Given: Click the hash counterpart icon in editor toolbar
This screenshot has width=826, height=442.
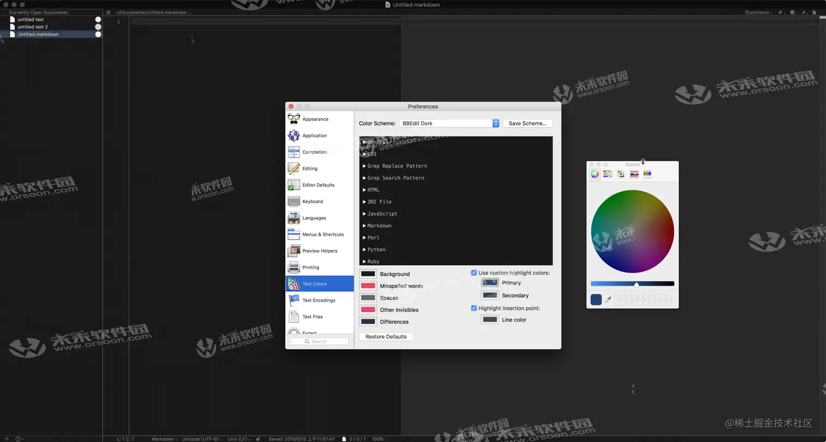Looking at the screenshot, I should click(x=804, y=12).
